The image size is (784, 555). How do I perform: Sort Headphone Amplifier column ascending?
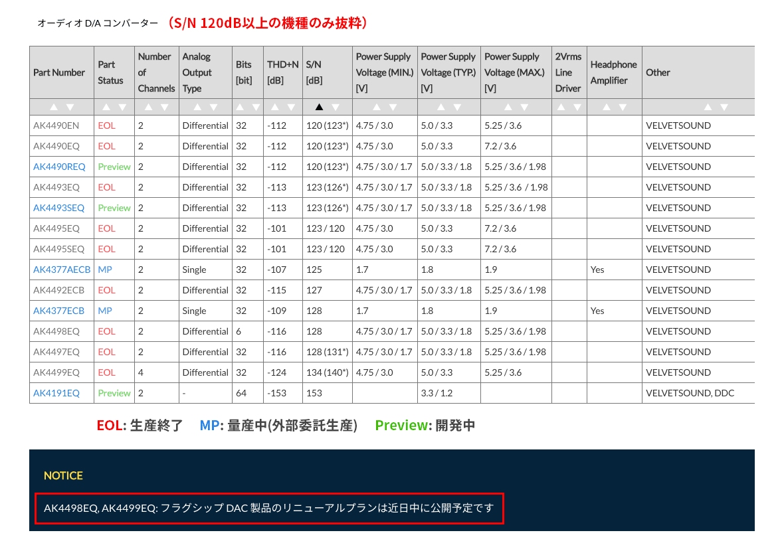(607, 107)
